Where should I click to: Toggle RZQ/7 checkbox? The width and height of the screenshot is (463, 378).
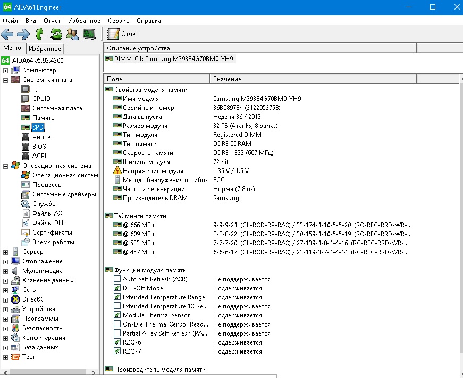117,351
